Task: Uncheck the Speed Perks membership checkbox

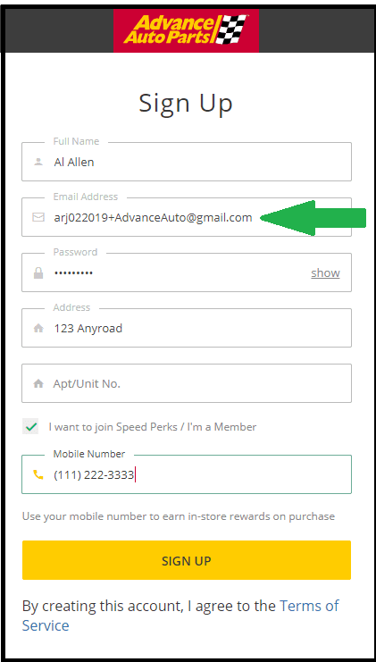Action: click(x=30, y=427)
